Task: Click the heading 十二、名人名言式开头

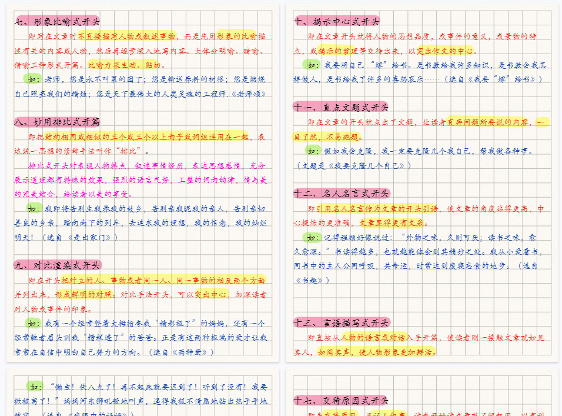Action: point(342,193)
